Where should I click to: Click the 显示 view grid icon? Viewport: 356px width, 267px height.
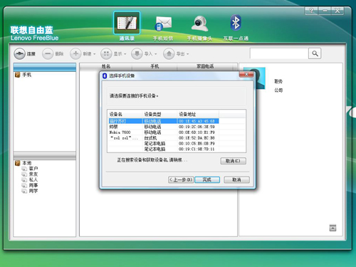coord(106,53)
